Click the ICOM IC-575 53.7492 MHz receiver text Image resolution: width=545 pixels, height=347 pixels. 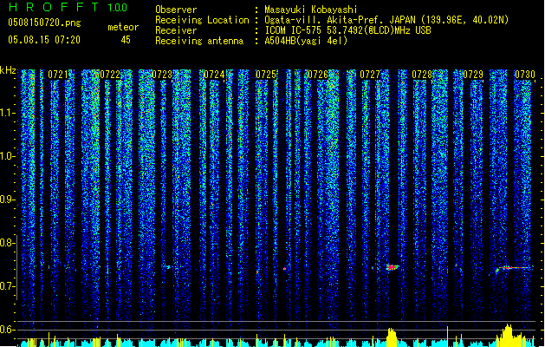(347, 30)
